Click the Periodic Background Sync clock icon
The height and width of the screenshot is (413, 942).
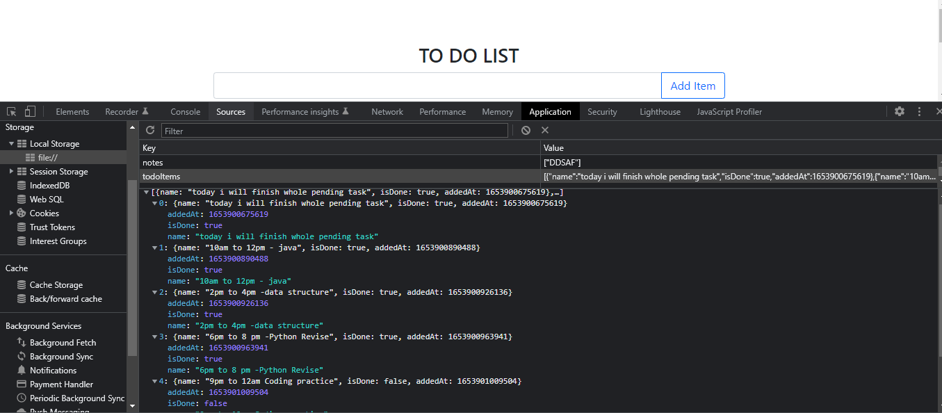[x=22, y=398]
